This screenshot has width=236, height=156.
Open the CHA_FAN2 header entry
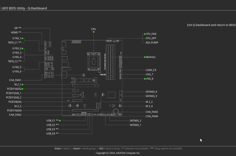click(15, 115)
